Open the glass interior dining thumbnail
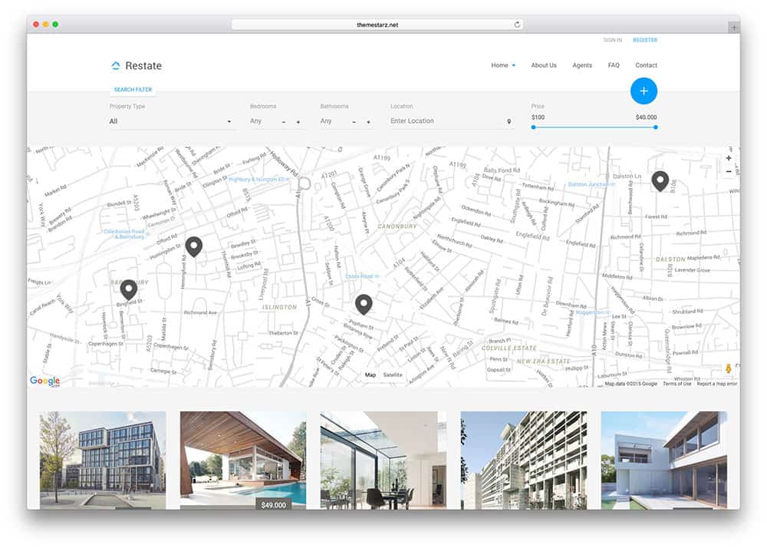Viewport: 767px width, 548px height. coord(383,460)
